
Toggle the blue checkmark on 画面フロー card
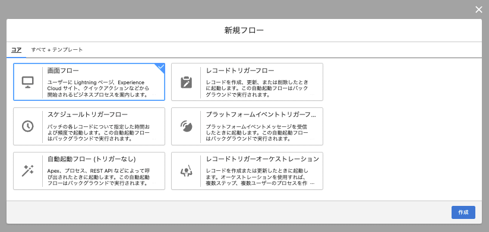pos(161,66)
